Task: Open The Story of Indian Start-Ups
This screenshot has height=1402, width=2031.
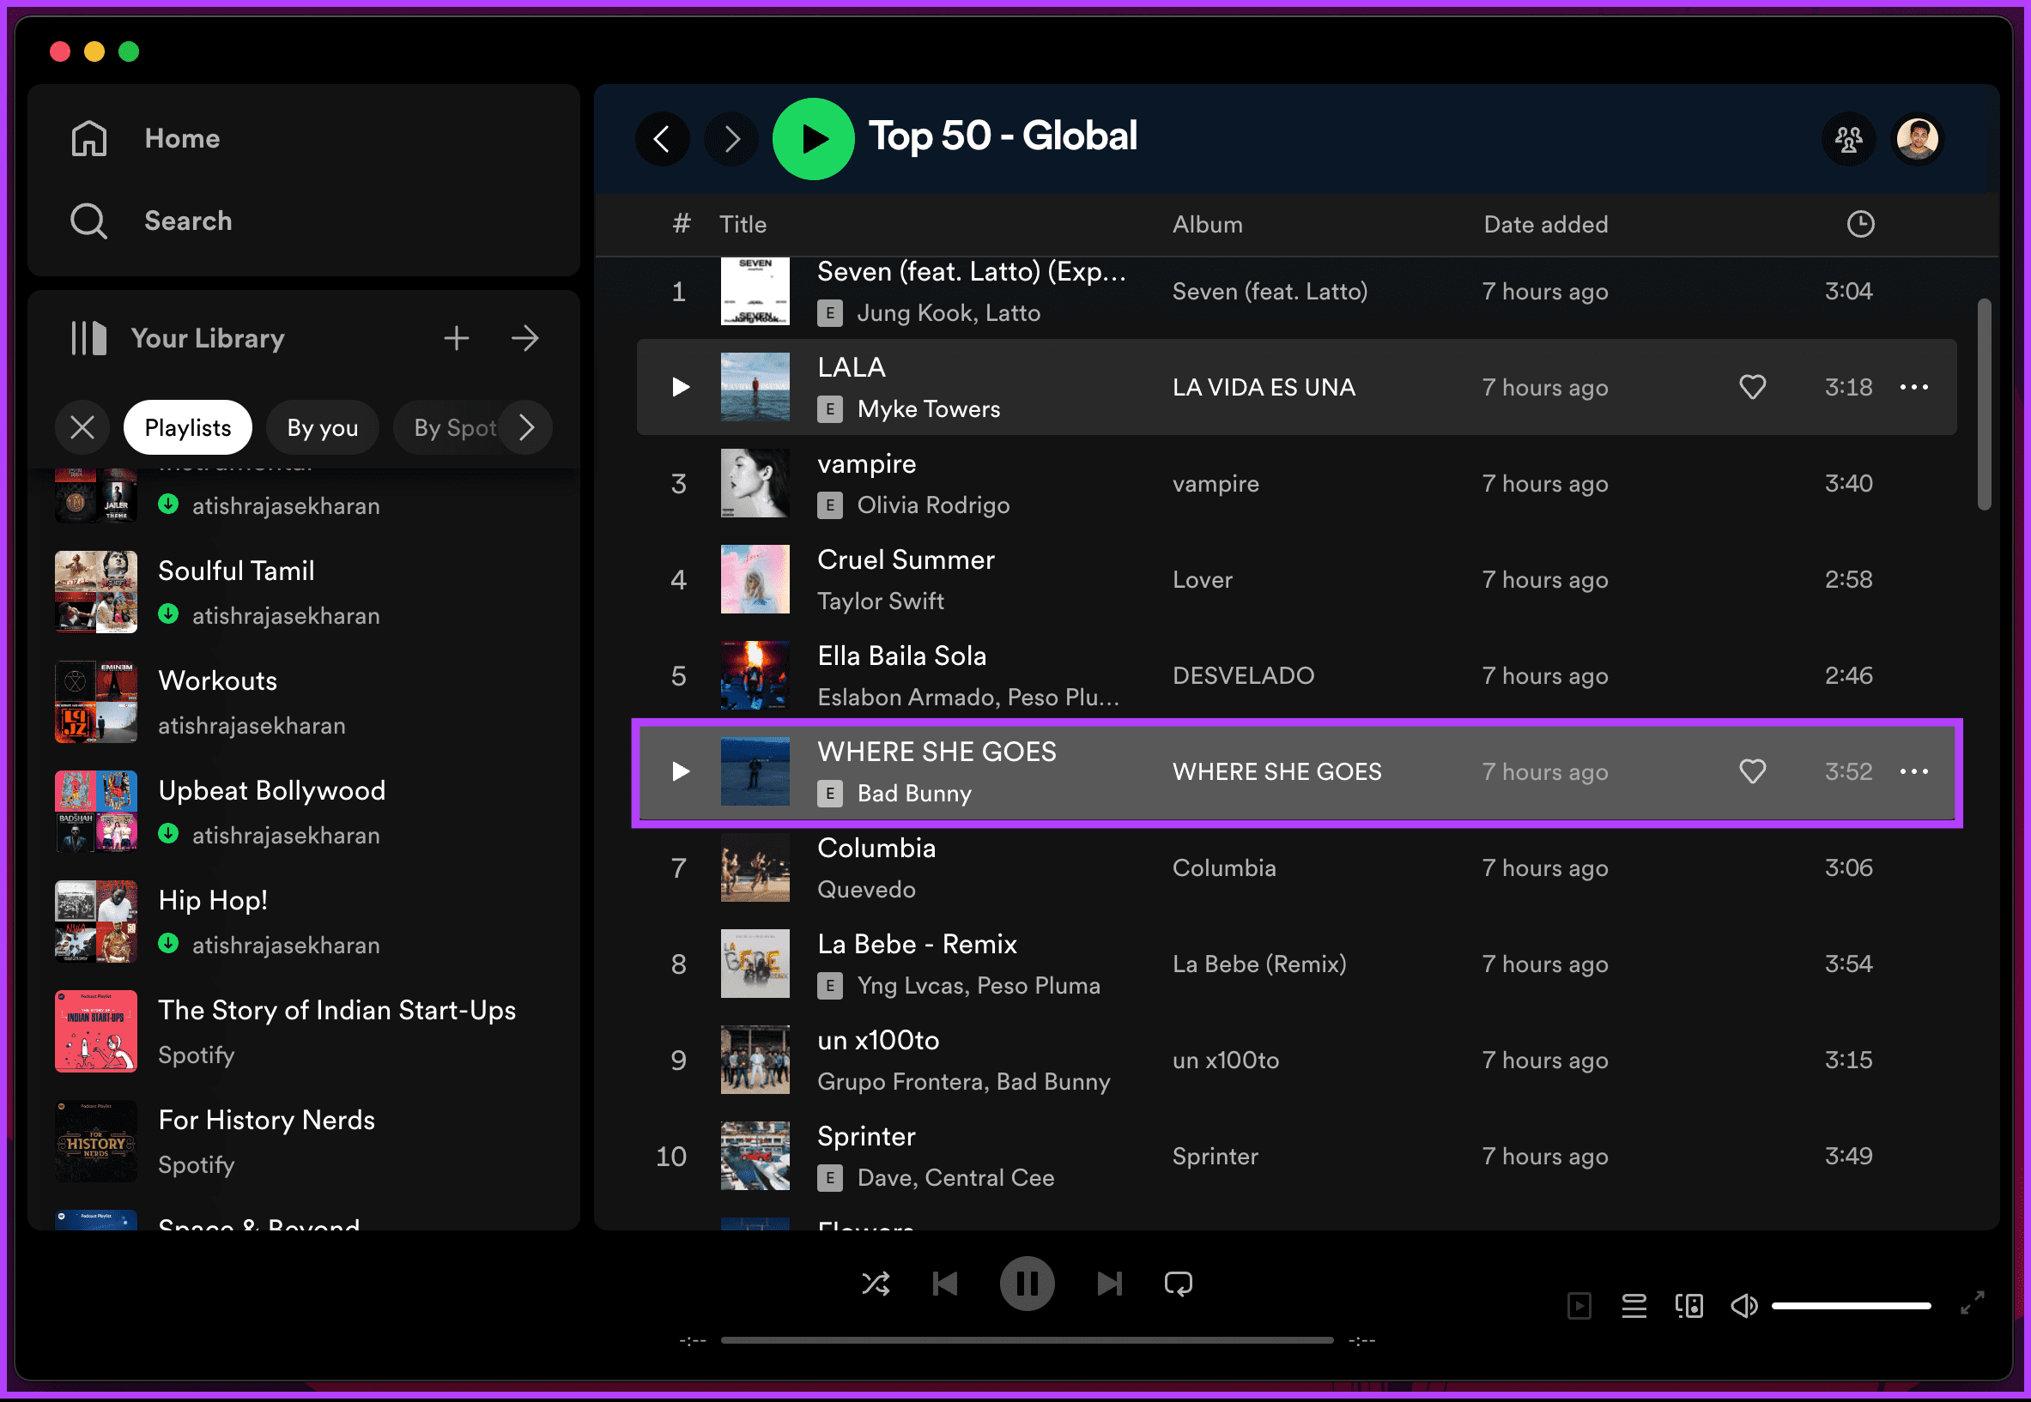Action: pyautogui.click(x=303, y=1032)
